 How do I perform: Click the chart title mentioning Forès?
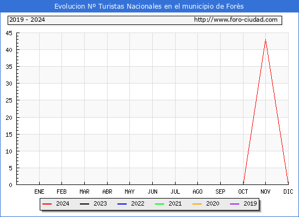pyautogui.click(x=149, y=7)
